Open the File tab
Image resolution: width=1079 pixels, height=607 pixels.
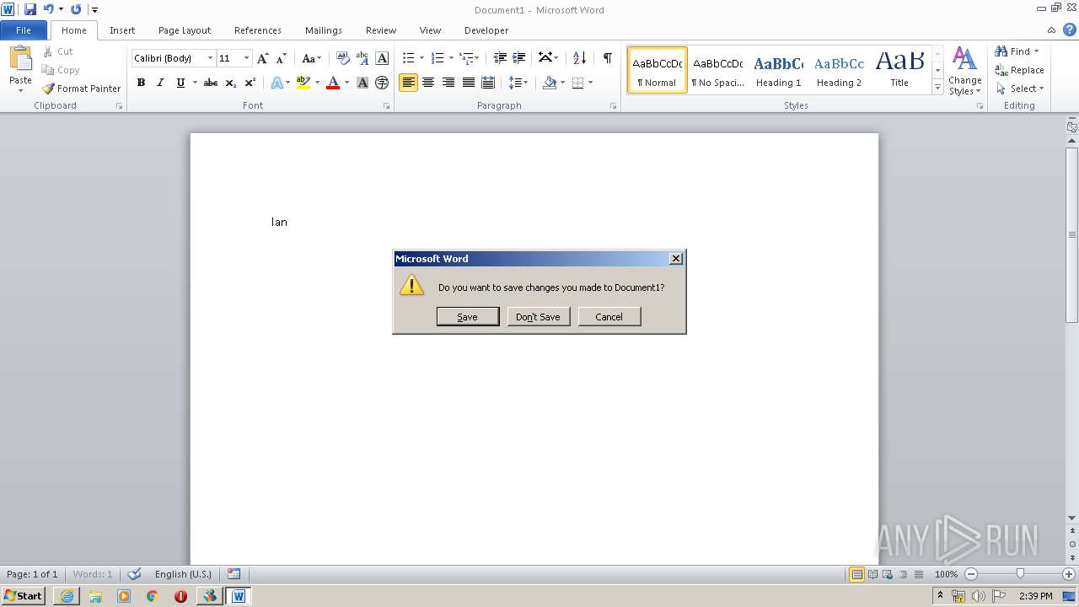click(24, 30)
